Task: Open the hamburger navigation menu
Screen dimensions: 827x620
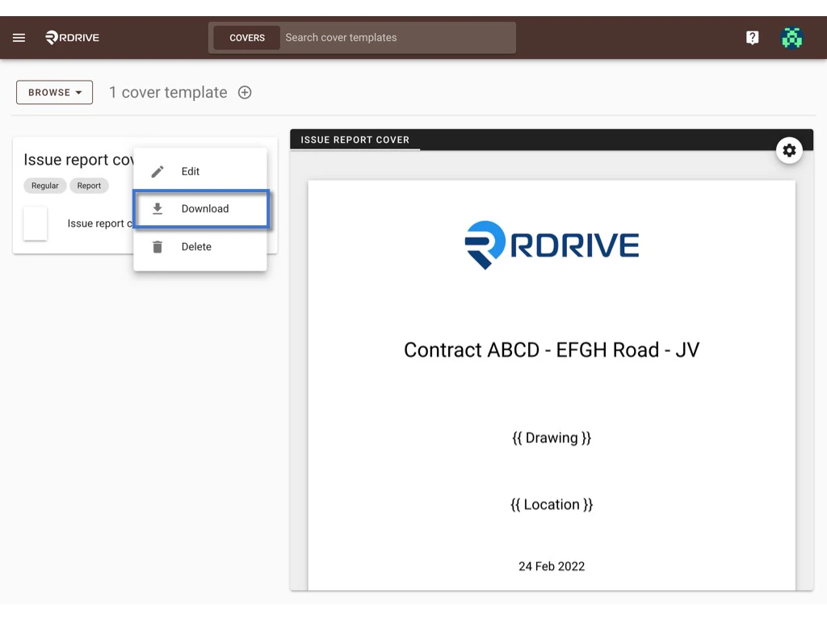Action: [x=19, y=37]
